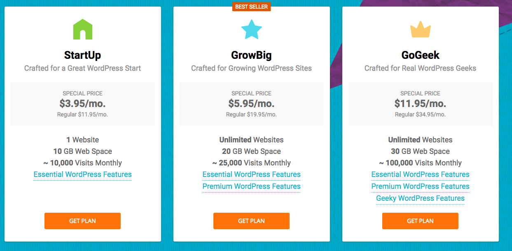Click the $11.95/mo. special price box
Viewport: 512px width, 251px height.
[421, 104]
